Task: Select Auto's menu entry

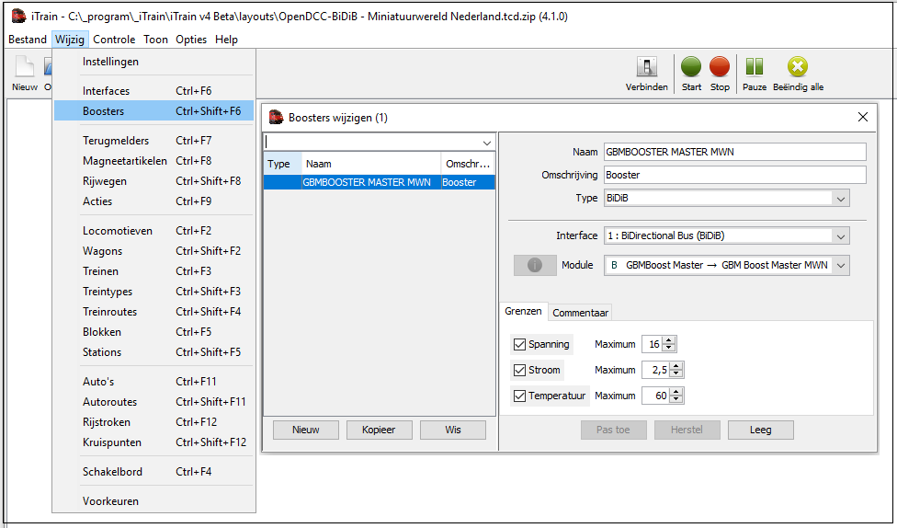Action: 153,382
